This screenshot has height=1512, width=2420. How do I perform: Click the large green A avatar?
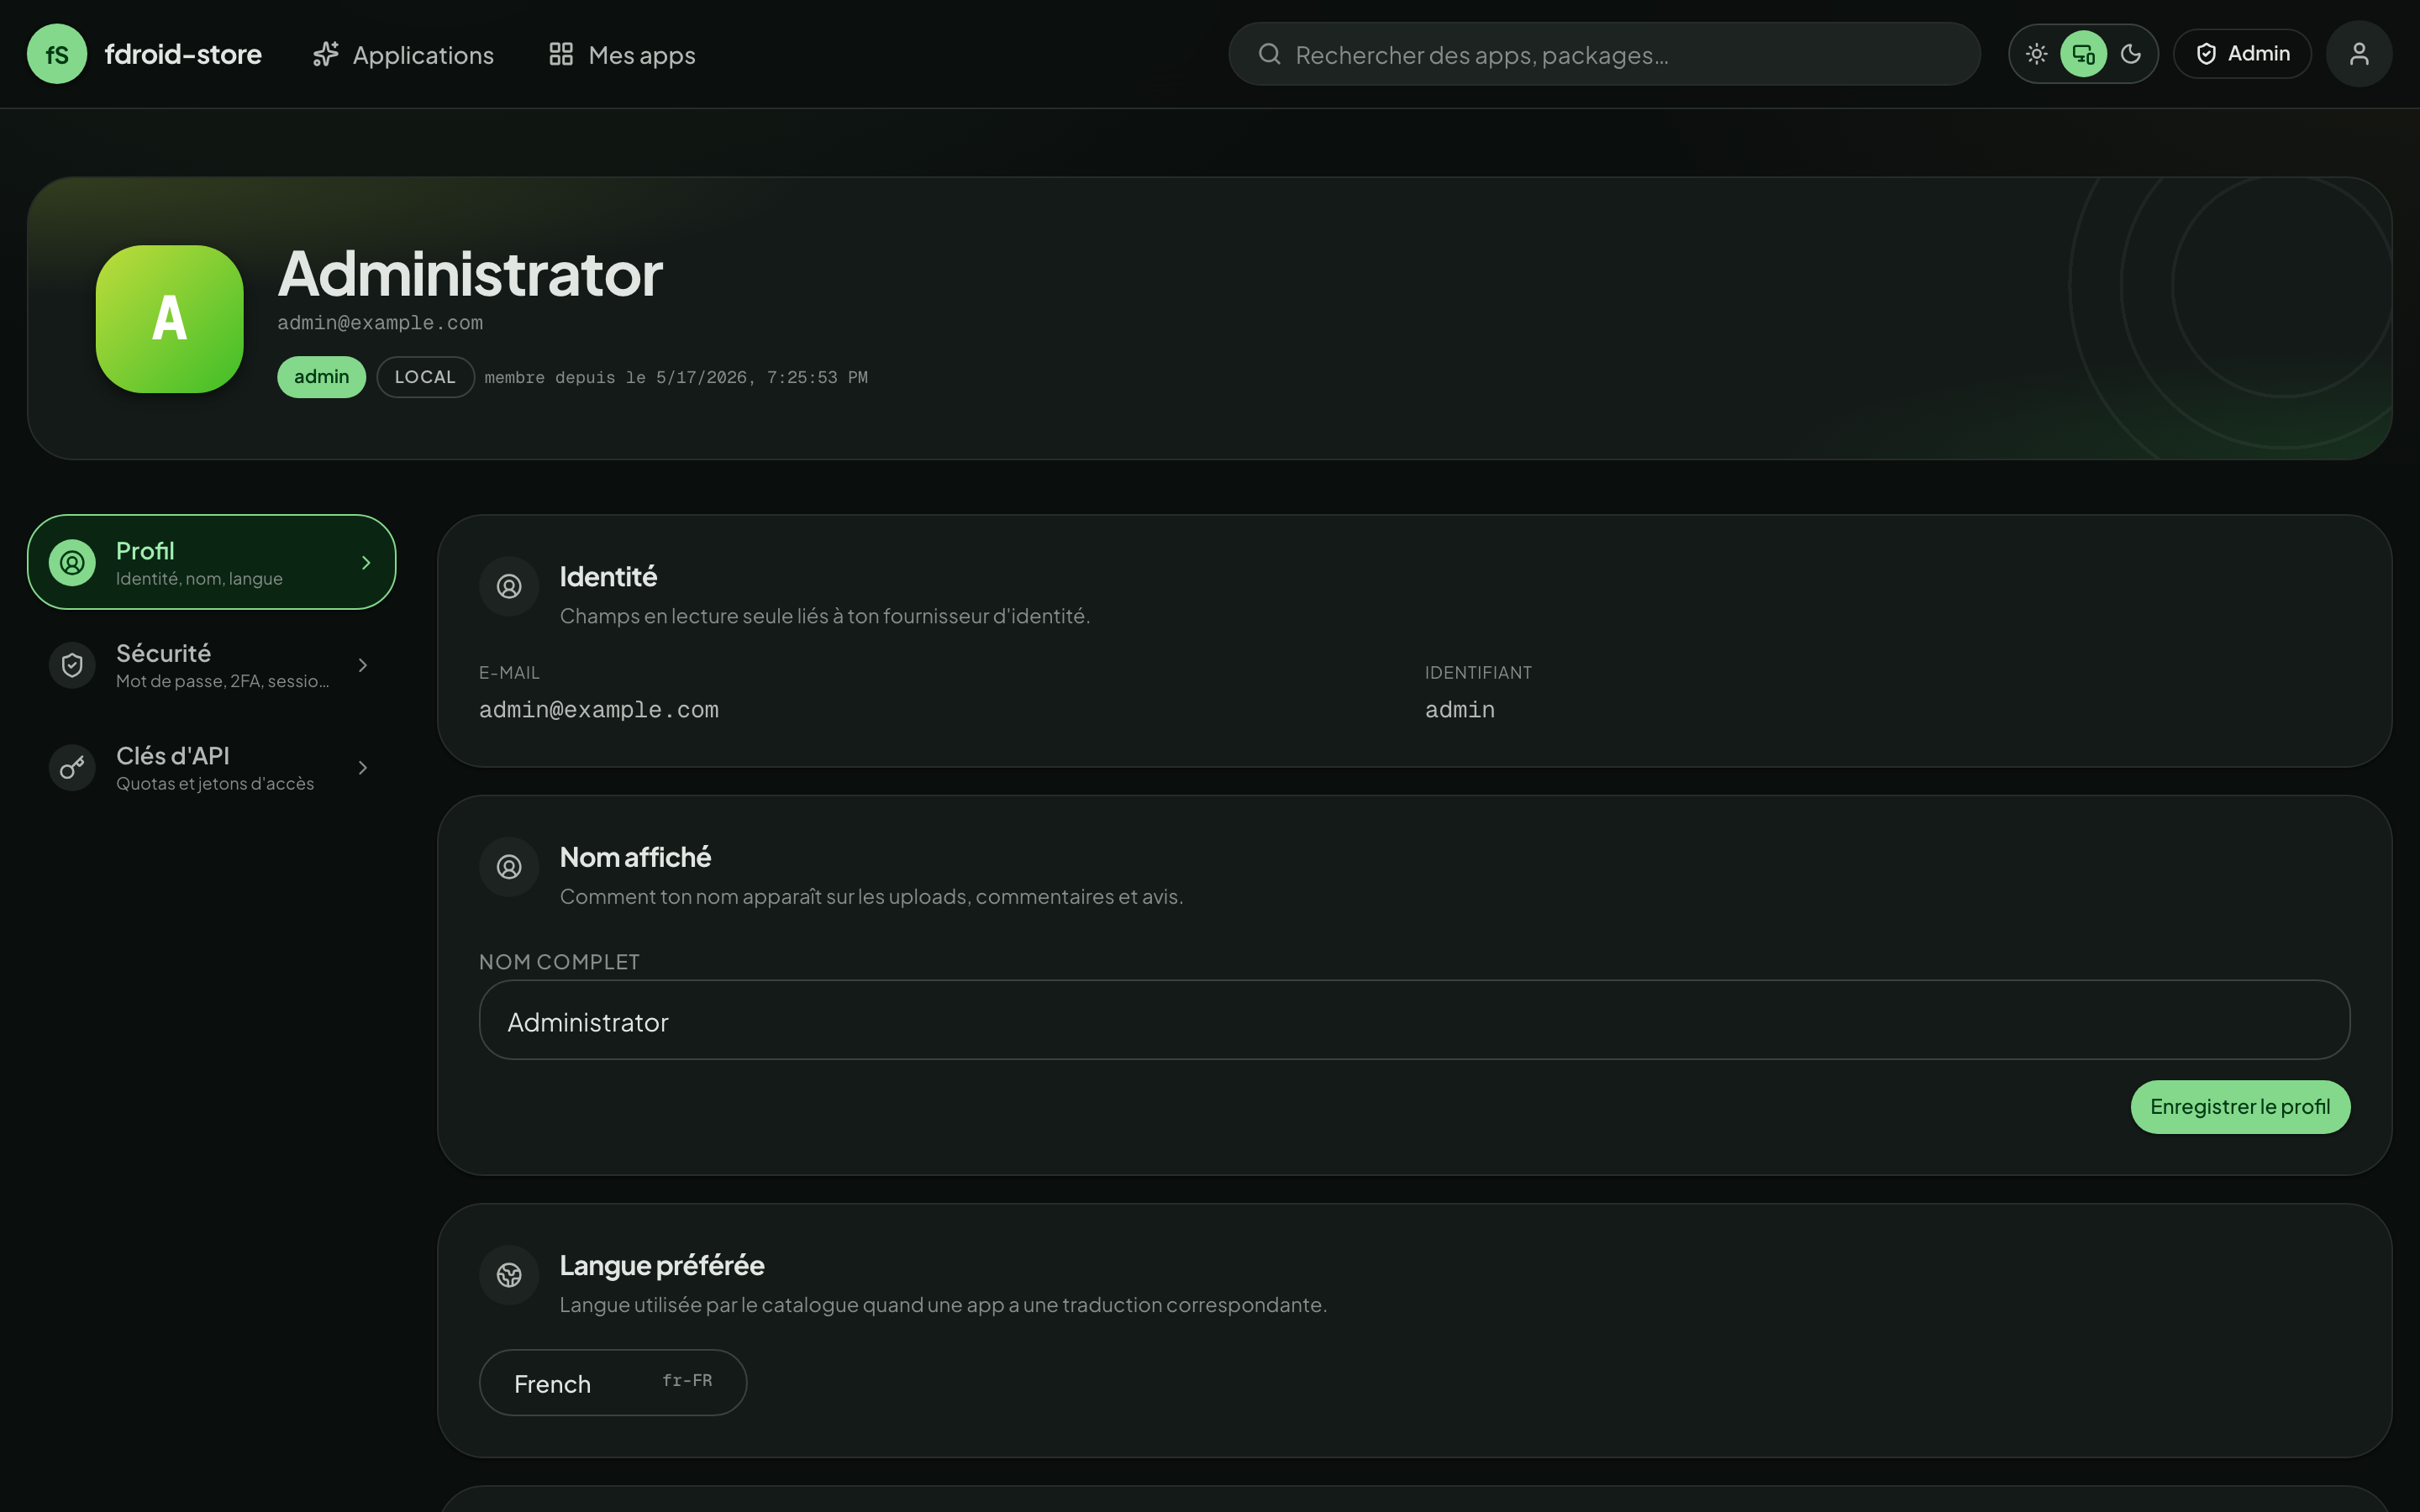(169, 319)
